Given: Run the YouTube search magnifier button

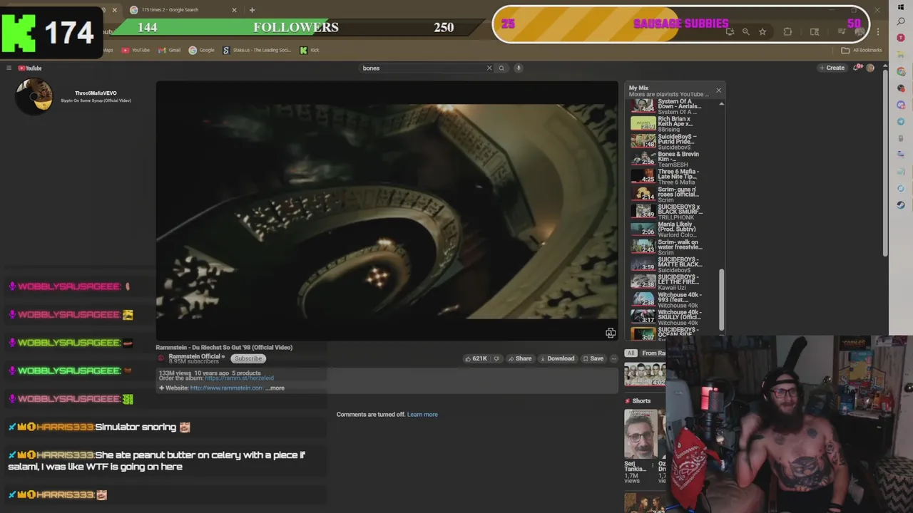Looking at the screenshot, I should pyautogui.click(x=501, y=68).
